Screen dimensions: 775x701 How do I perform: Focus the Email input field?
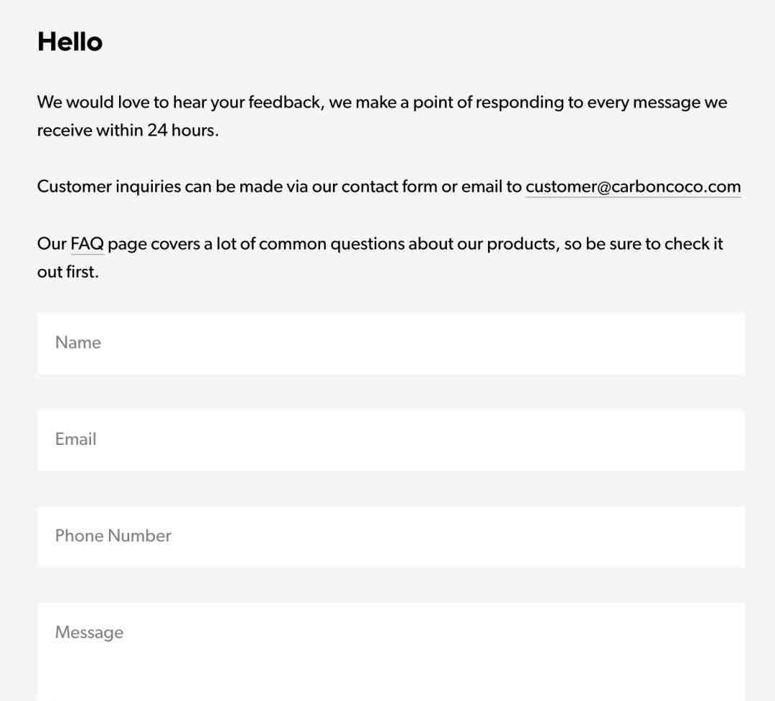pyautogui.click(x=390, y=440)
